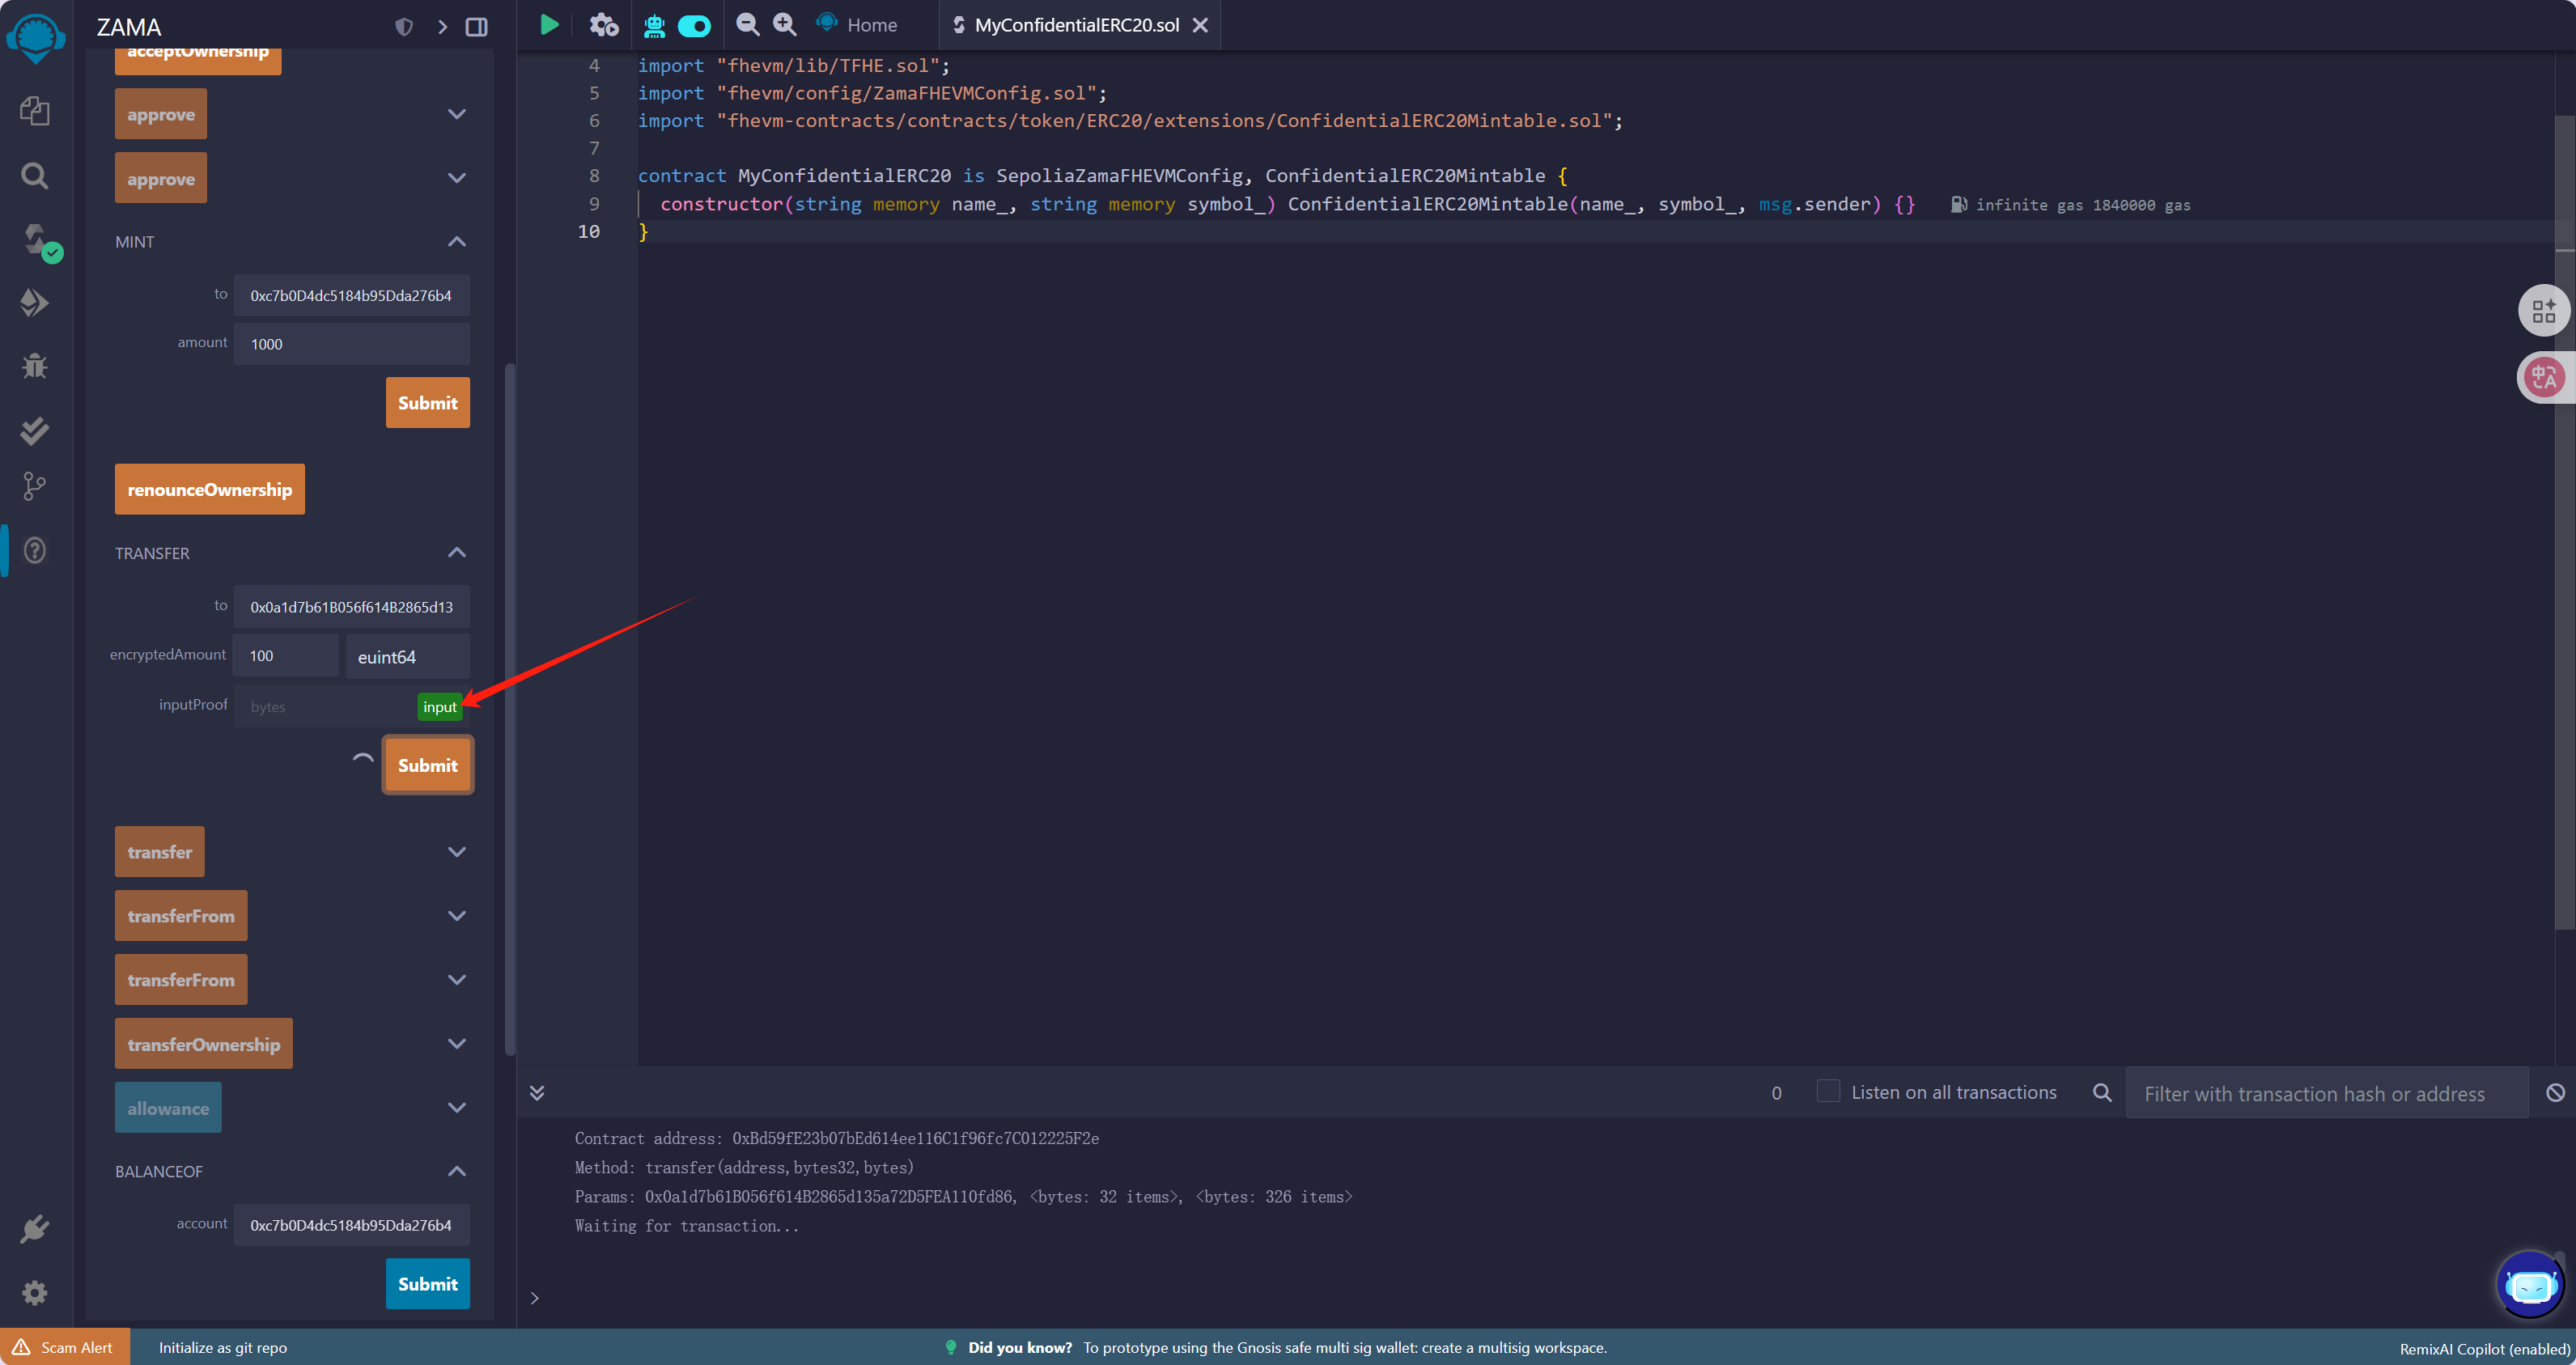Click the translate extension floating icon

(2545, 378)
